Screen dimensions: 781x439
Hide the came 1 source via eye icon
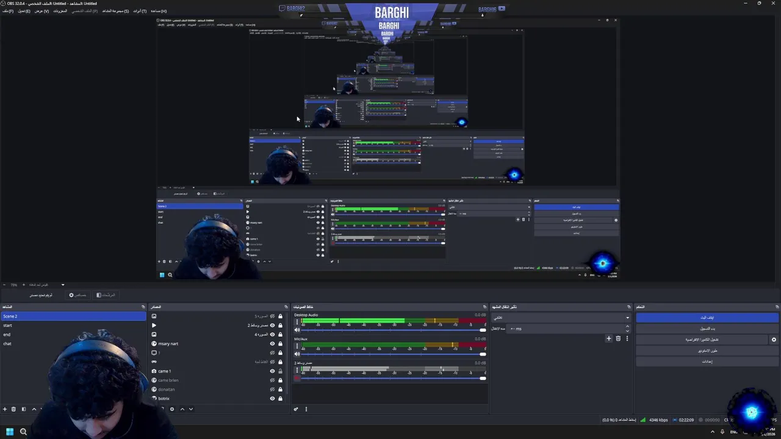click(x=272, y=371)
